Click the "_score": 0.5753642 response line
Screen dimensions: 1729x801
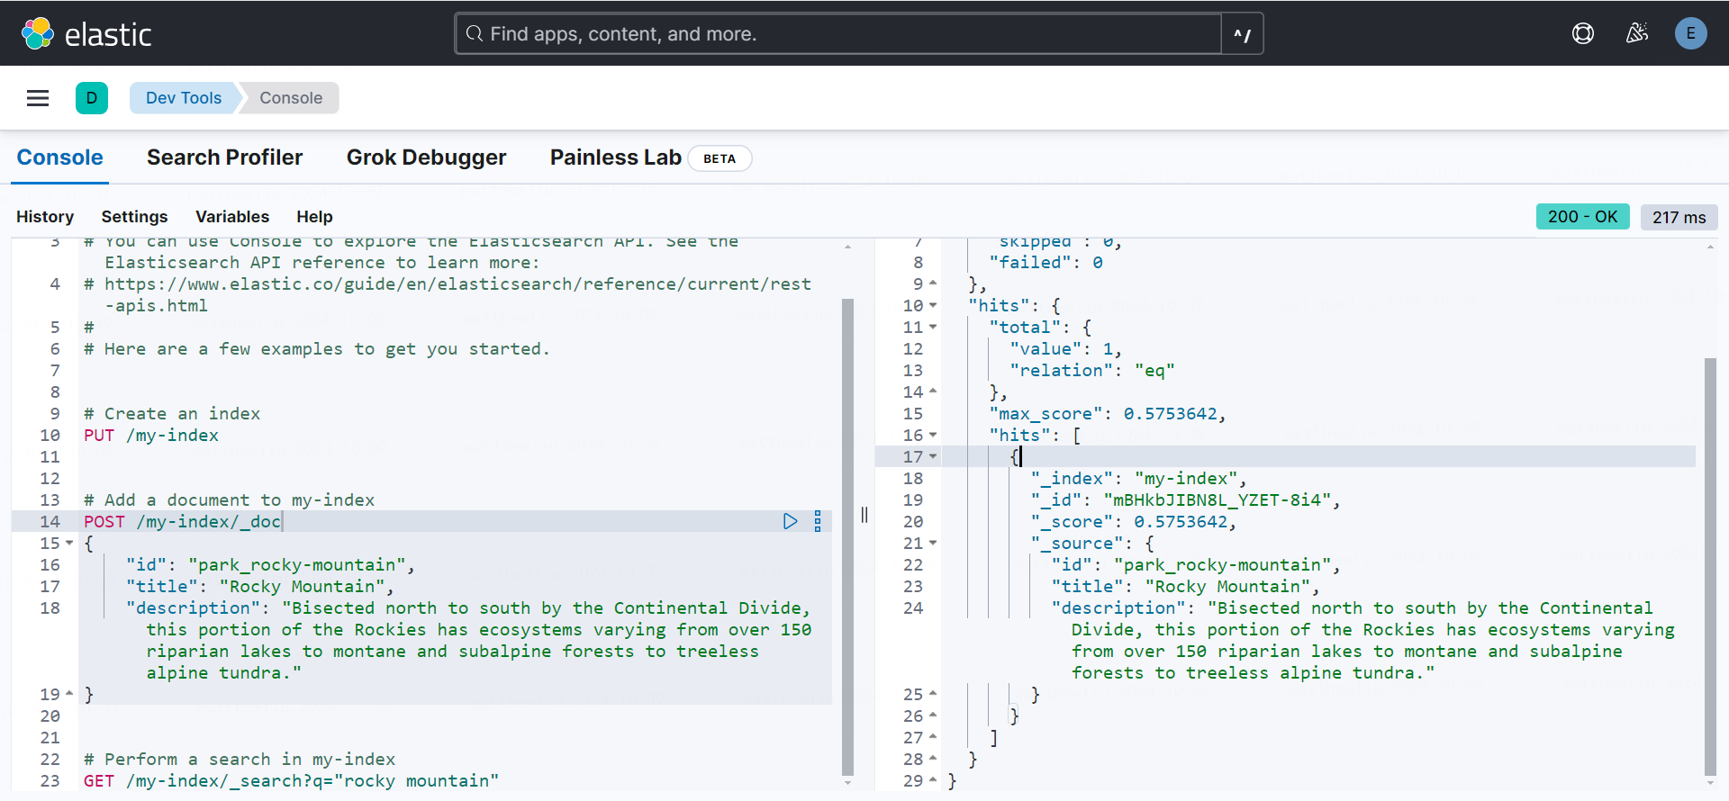click(1134, 522)
